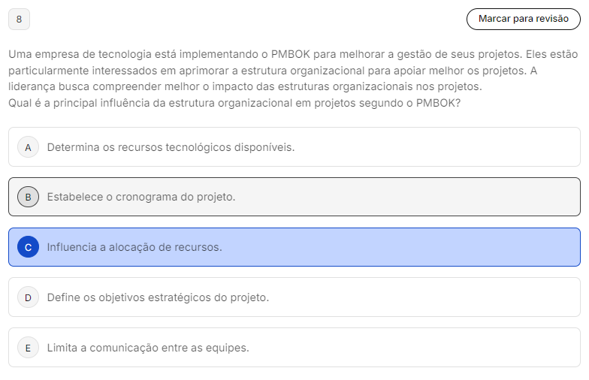Click the question number 8 badge

[x=19, y=19]
